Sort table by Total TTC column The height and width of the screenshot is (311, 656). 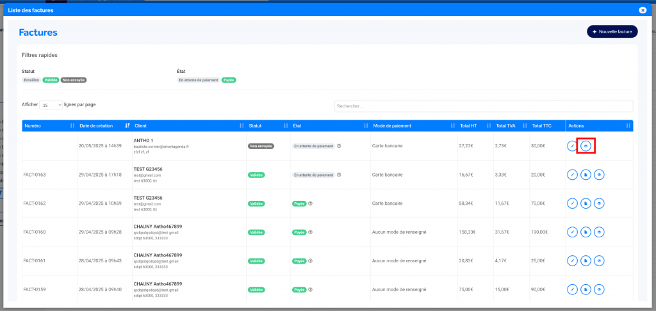point(548,126)
